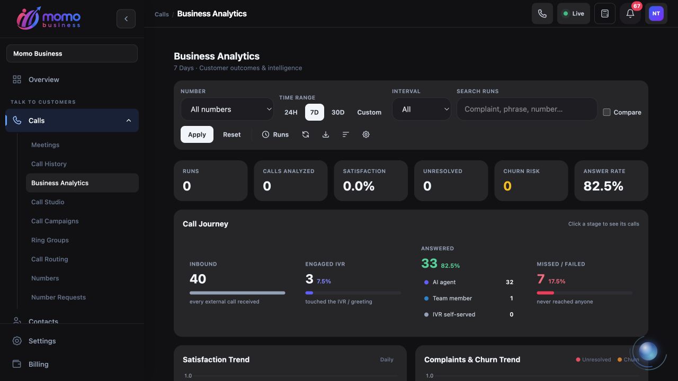Select the Team member row
This screenshot has height=381, width=678.
(469, 298)
